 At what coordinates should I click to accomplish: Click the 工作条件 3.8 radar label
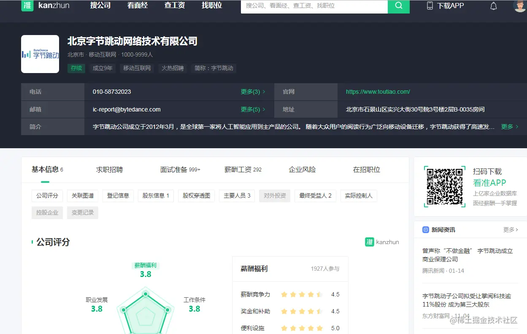tap(194, 304)
